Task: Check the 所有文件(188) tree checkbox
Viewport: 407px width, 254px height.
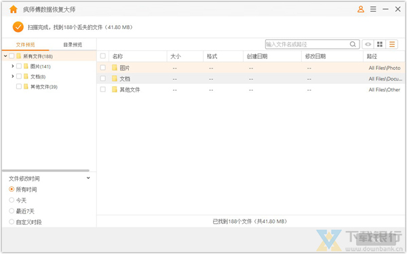Action: tap(12, 56)
